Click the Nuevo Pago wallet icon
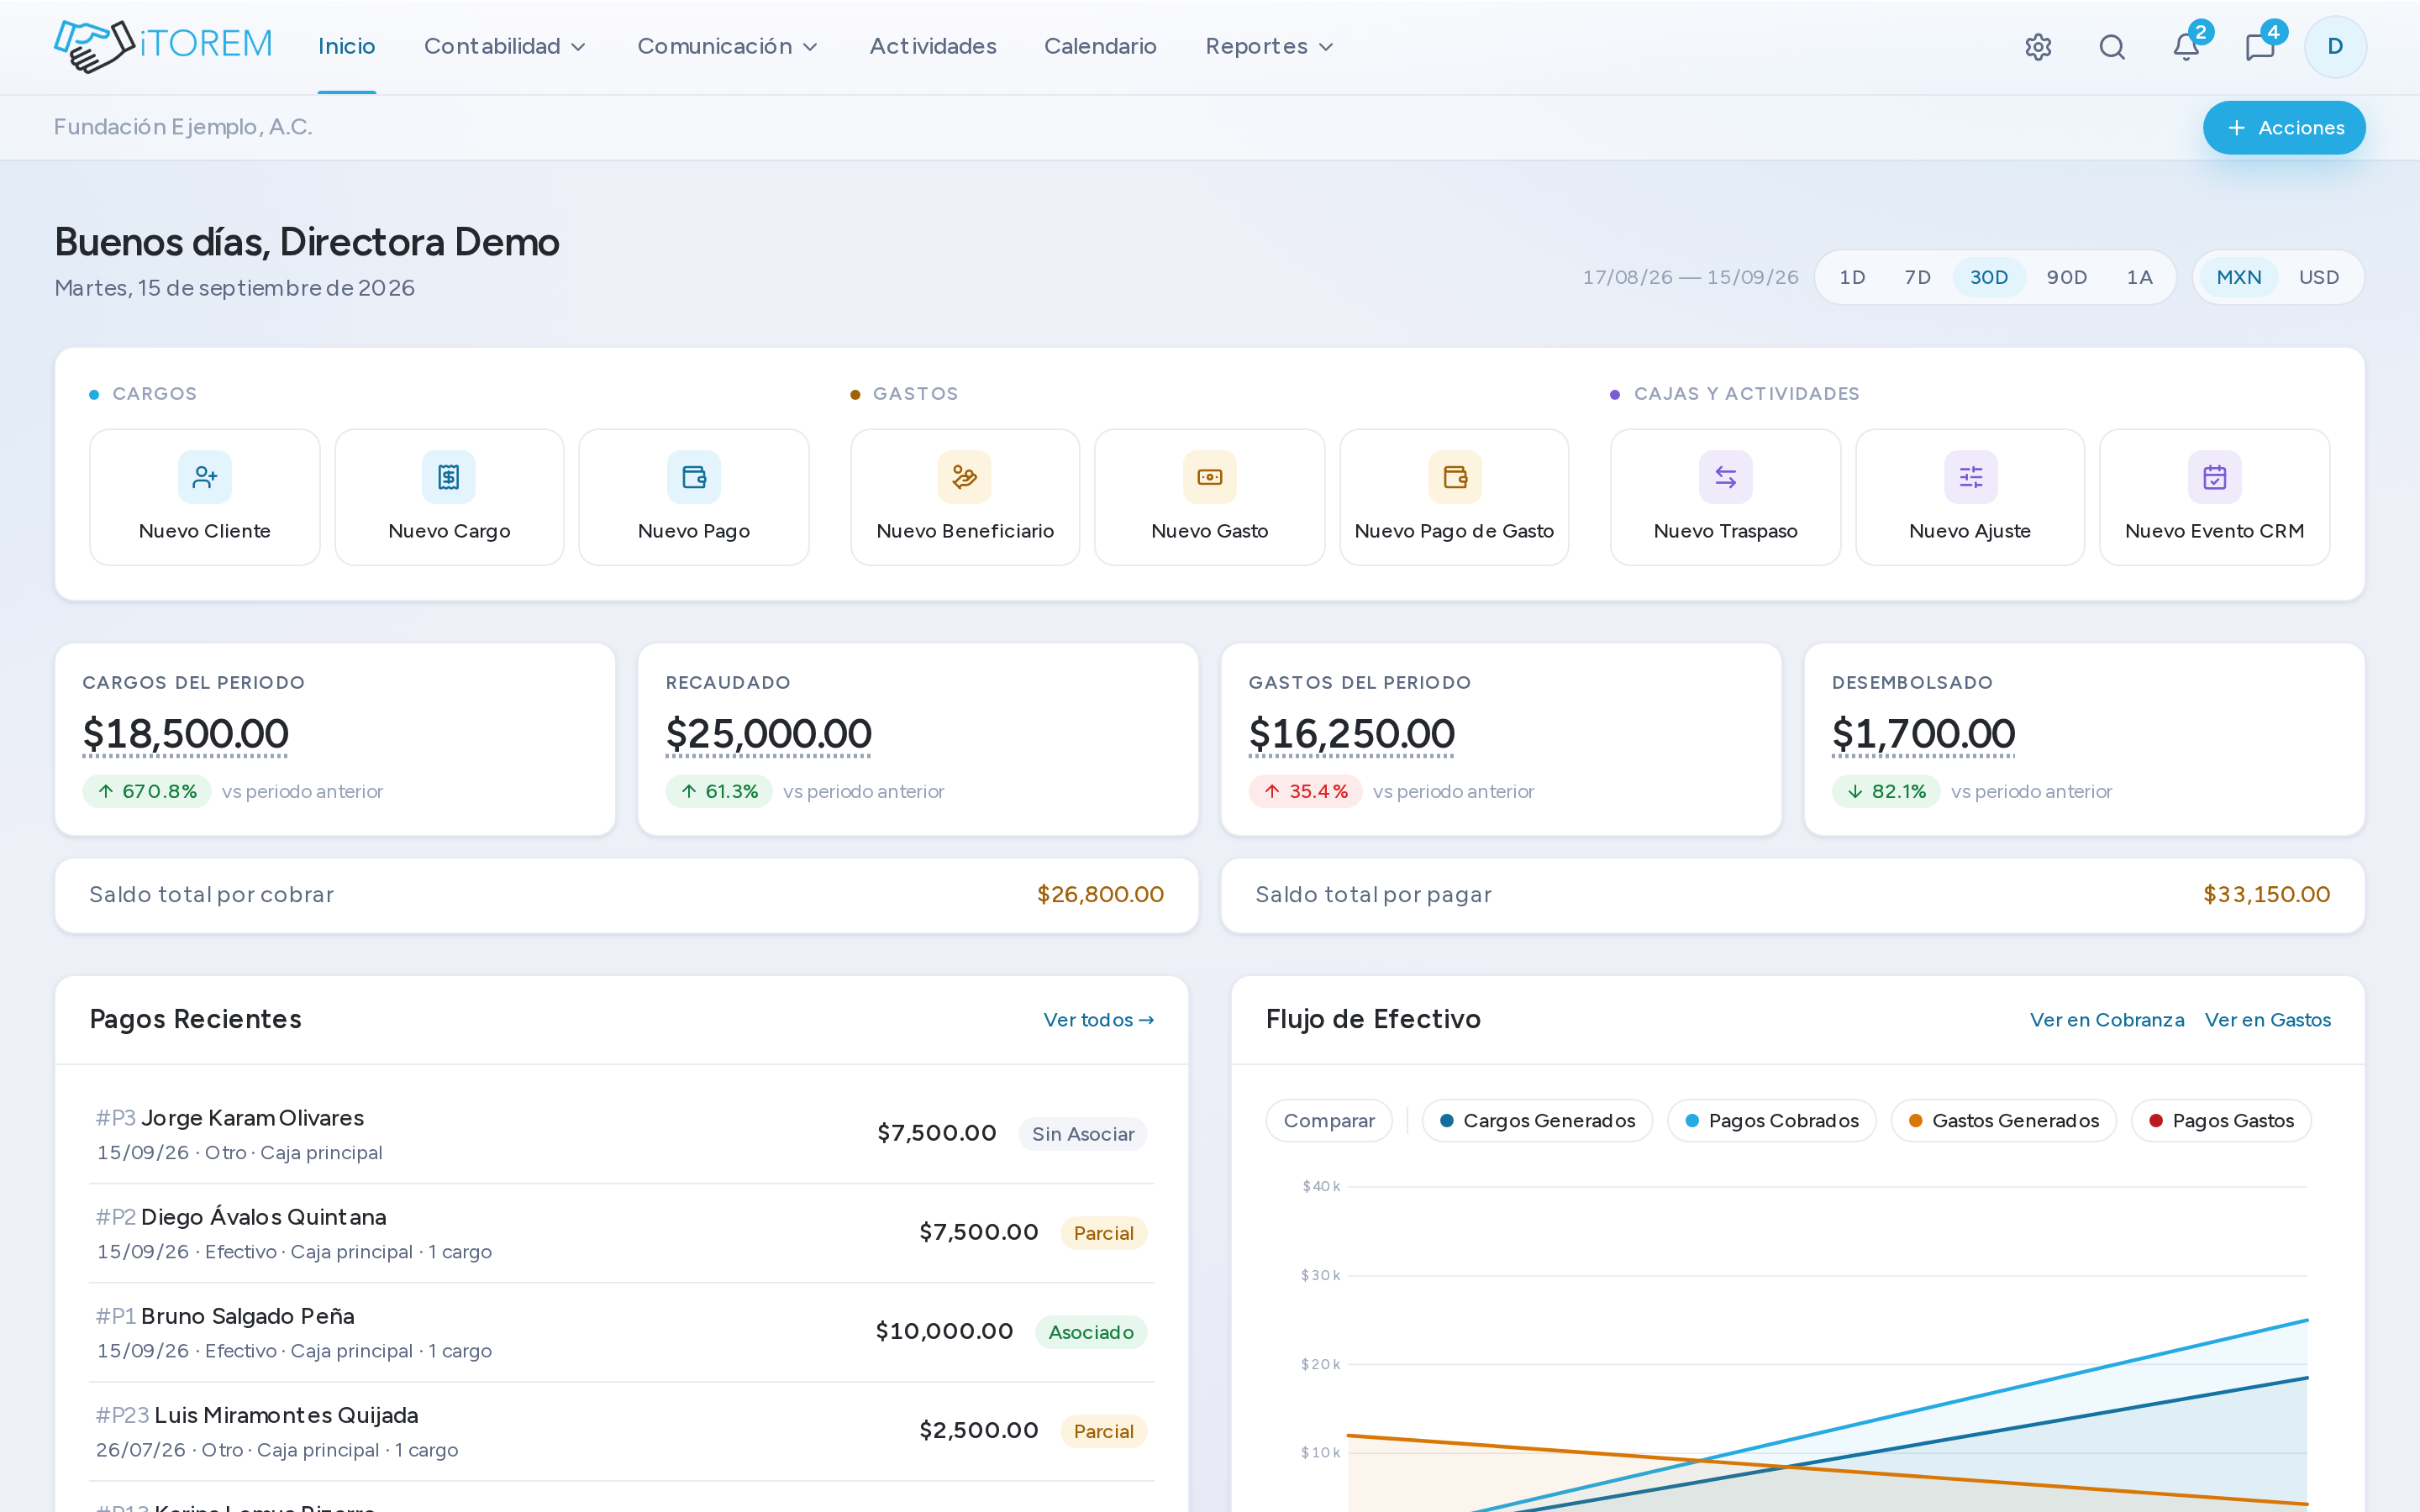 (694, 477)
